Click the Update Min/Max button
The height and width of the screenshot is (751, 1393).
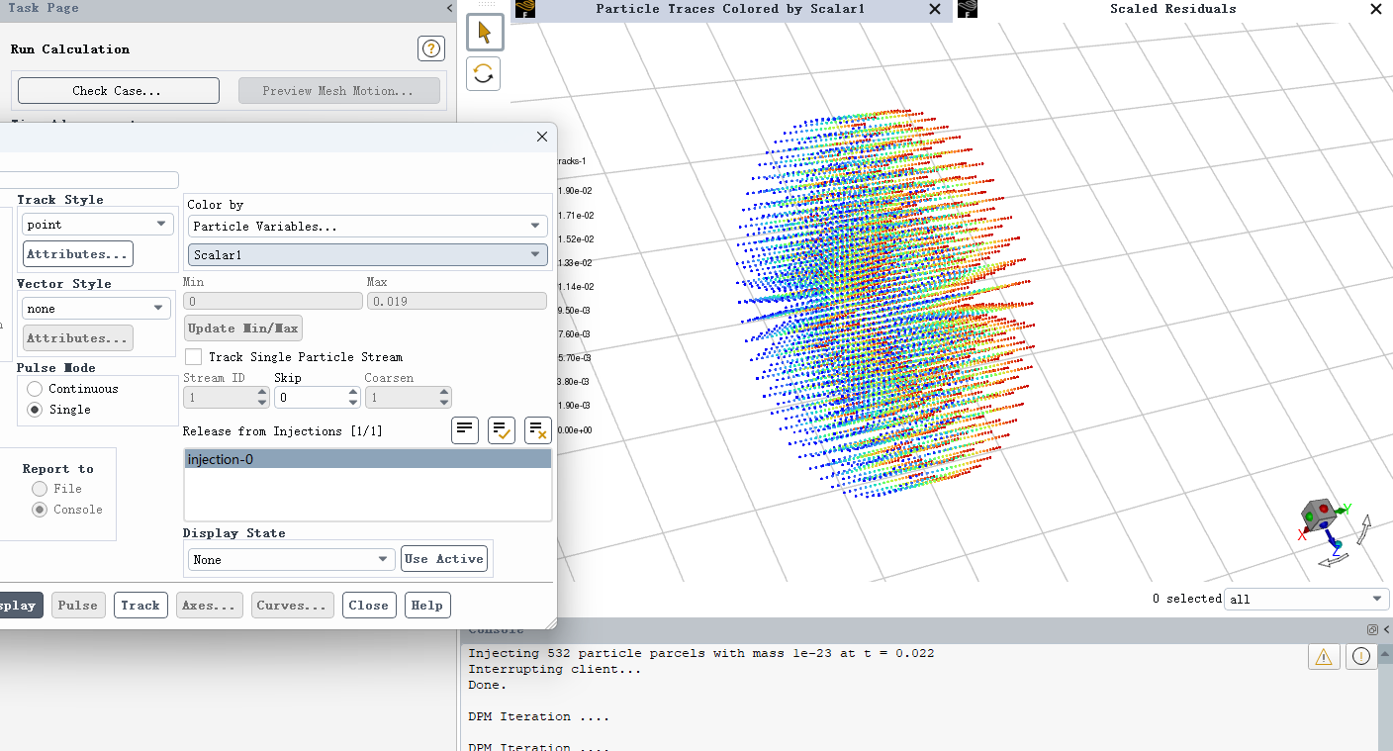pyautogui.click(x=243, y=329)
